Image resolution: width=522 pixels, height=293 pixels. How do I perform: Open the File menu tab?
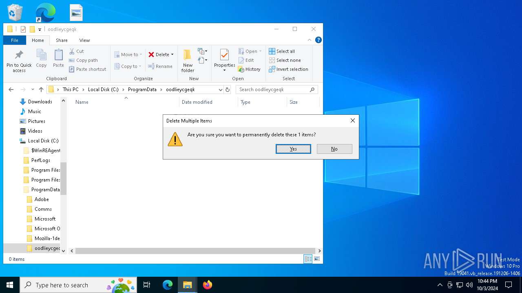15,40
